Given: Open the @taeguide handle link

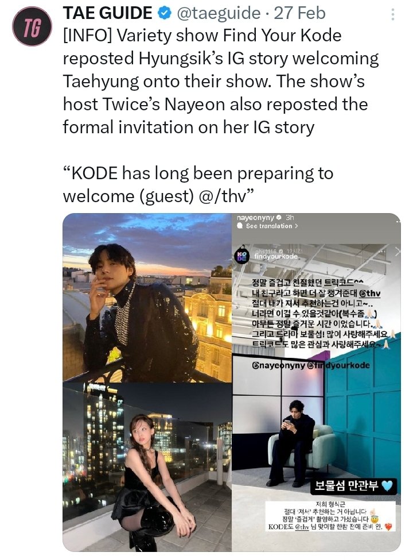Looking at the screenshot, I should (219, 13).
